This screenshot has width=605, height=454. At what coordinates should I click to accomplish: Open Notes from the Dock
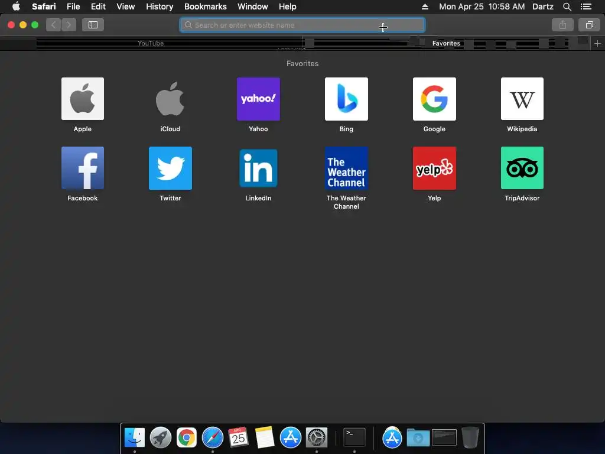(x=265, y=438)
